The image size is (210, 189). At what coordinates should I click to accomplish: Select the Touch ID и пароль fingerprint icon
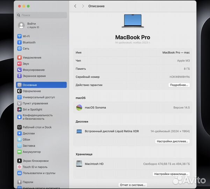20,167
